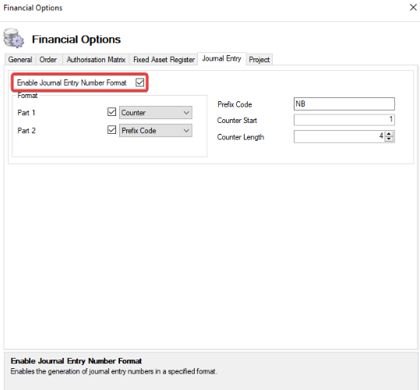
Task: Open the Part 1 Counter dropdown
Action: pos(156,113)
